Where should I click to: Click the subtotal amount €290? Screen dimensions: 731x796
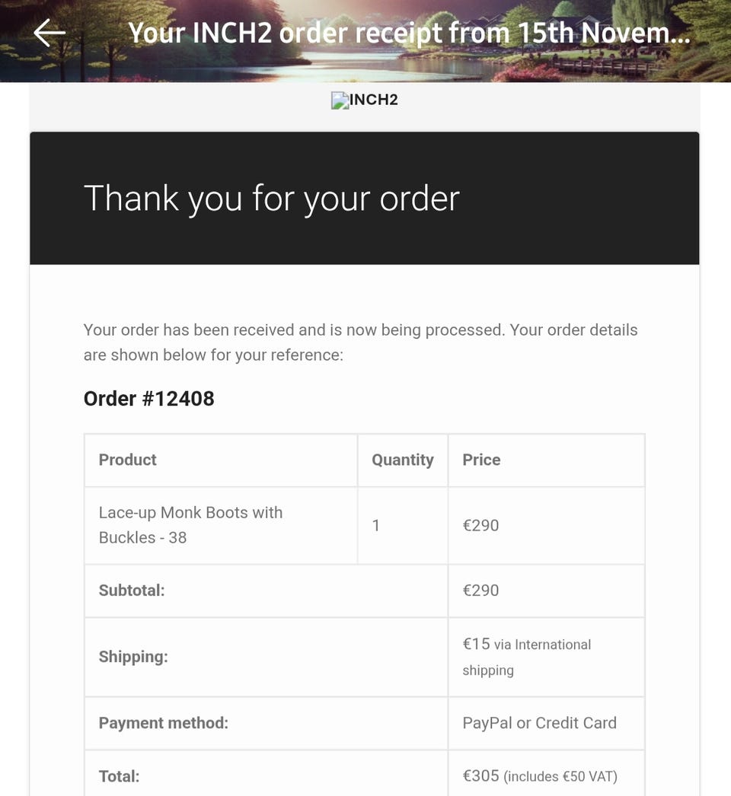tap(480, 591)
